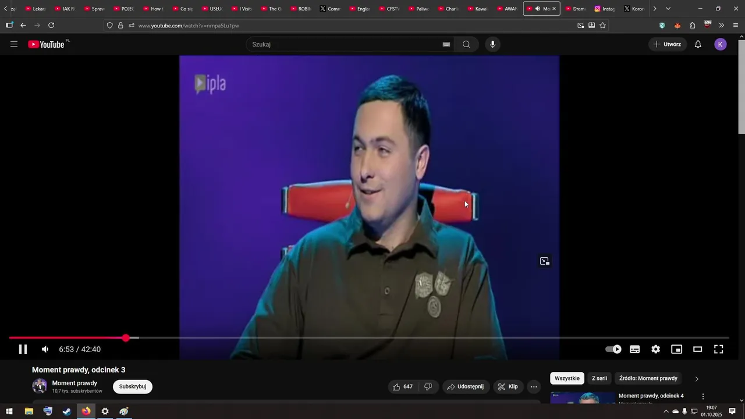This screenshot has height=419, width=745.
Task: Open the YouTube guide hamburger menu
Action: pyautogui.click(x=14, y=44)
